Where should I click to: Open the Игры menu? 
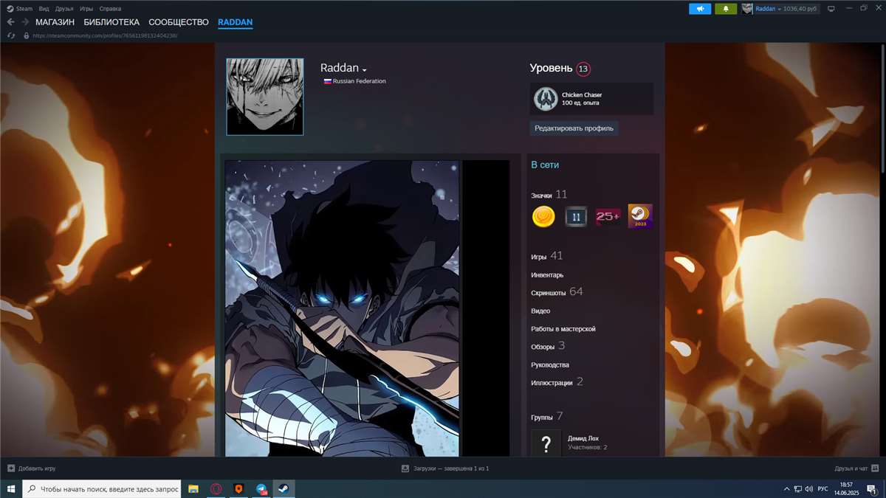[86, 9]
